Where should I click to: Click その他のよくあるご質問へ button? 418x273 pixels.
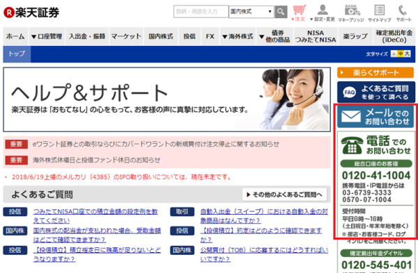pyautogui.click(x=285, y=195)
